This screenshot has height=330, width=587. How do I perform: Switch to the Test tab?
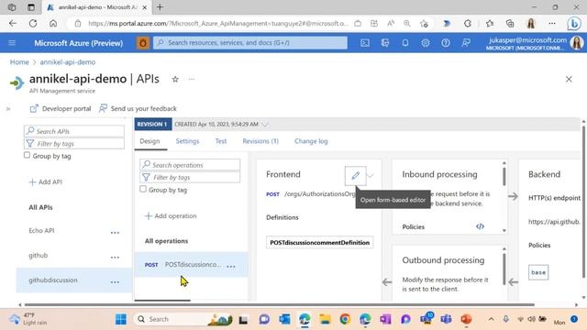point(221,141)
